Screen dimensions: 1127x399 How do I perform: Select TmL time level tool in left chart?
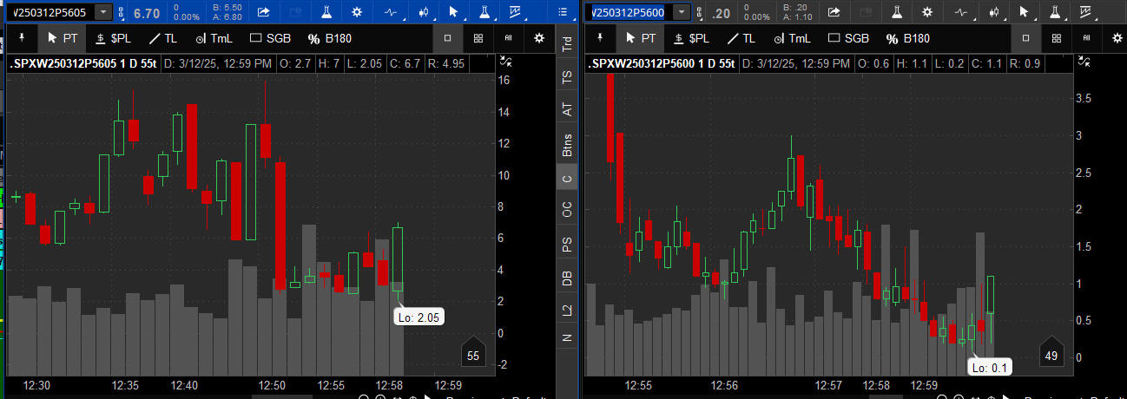coord(214,38)
